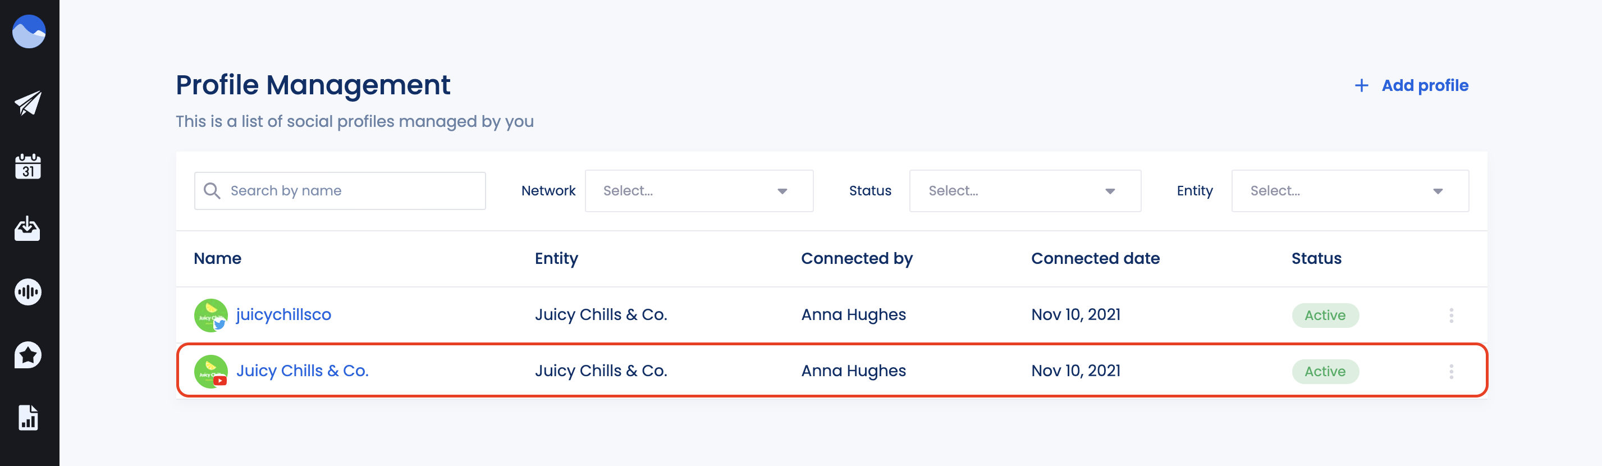1602x466 pixels.
Task: Open the juicychillsco profile link
Action: [x=283, y=315]
